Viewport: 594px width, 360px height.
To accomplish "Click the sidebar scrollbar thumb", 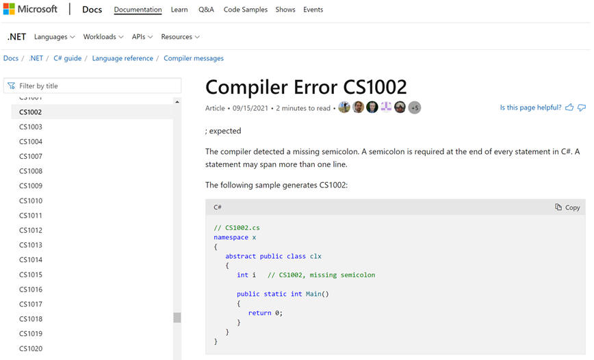I will pyautogui.click(x=177, y=318).
